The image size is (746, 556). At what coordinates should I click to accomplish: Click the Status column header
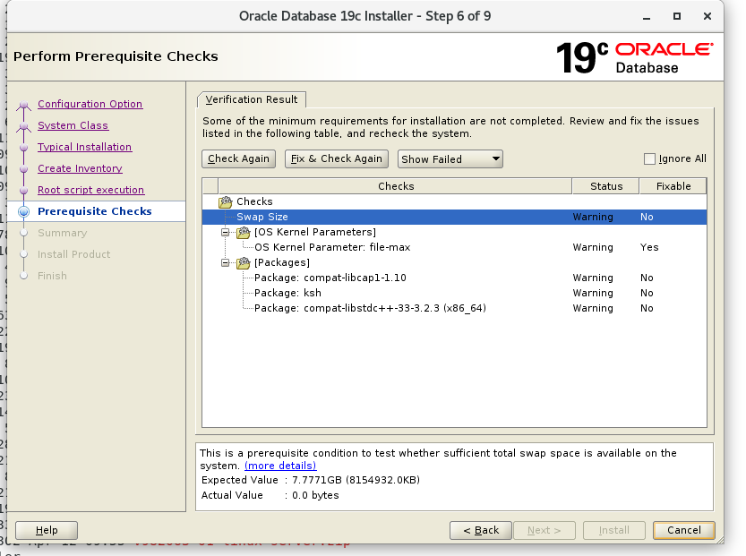click(x=605, y=186)
